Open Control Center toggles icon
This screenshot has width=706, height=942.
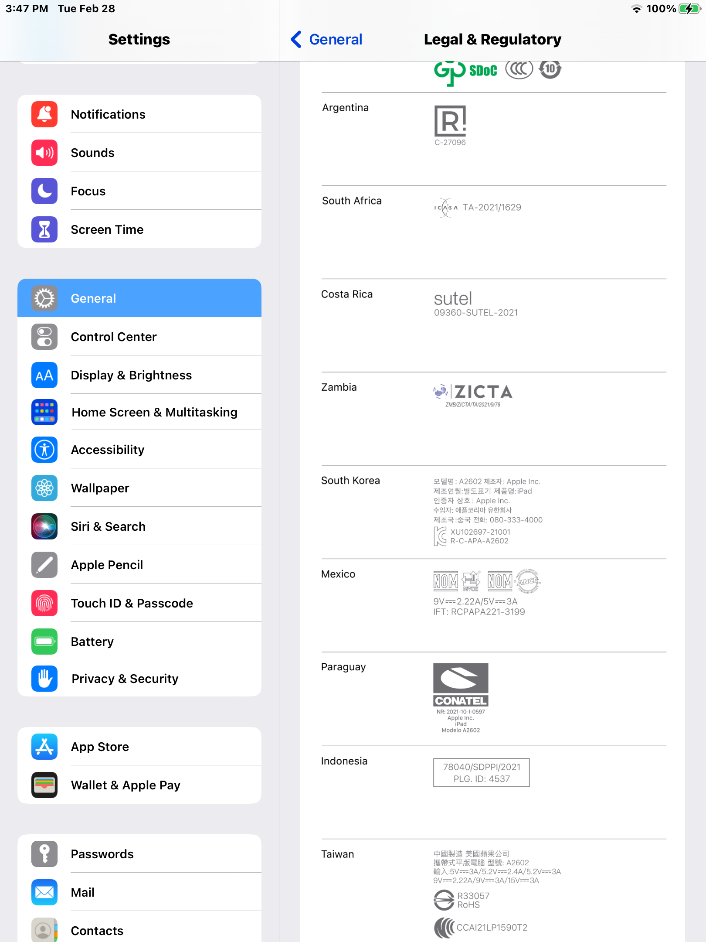(44, 337)
